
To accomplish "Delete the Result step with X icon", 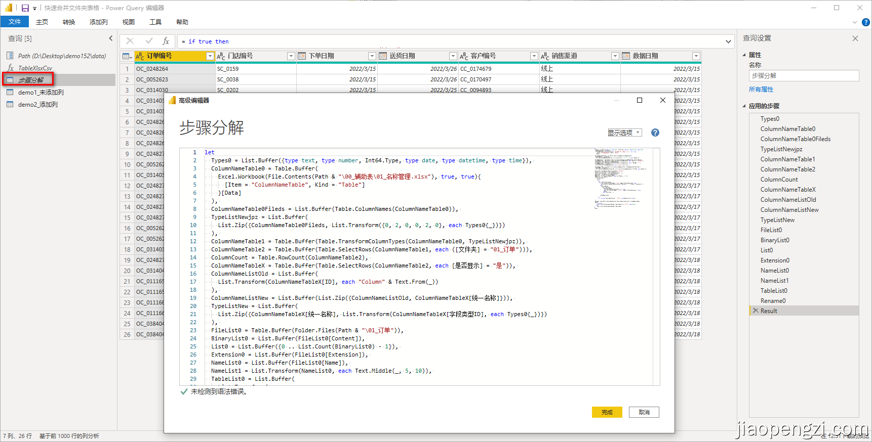I will 756,311.
